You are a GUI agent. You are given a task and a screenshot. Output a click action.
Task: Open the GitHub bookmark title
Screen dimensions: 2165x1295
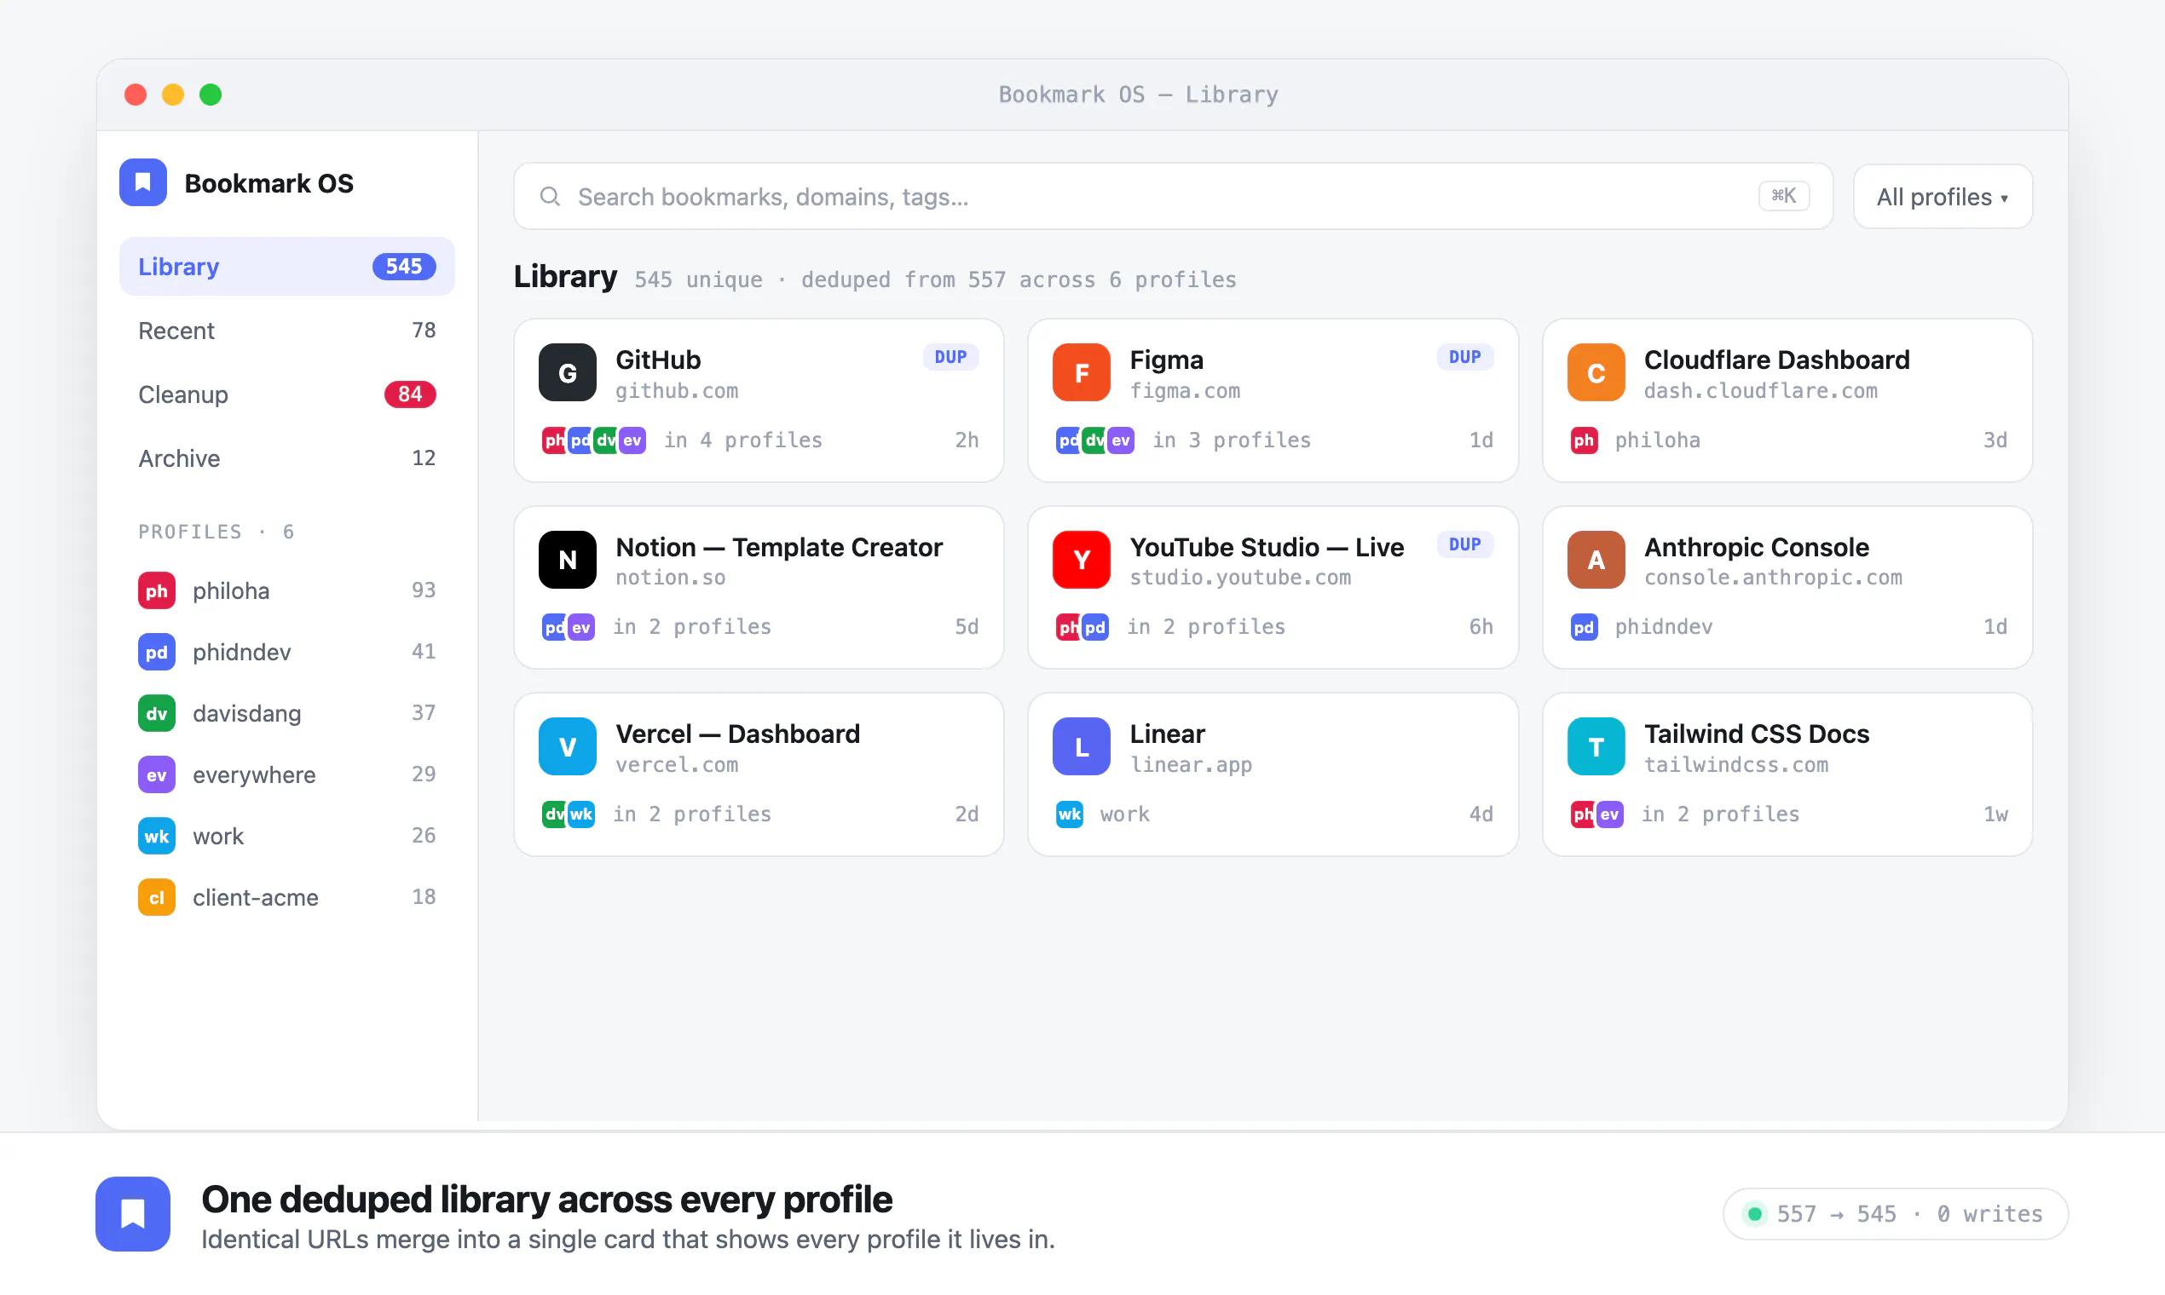tap(658, 360)
